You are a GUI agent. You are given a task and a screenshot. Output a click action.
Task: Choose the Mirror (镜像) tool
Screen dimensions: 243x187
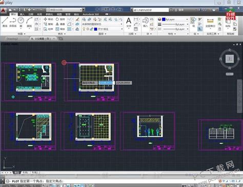coord(60,24)
